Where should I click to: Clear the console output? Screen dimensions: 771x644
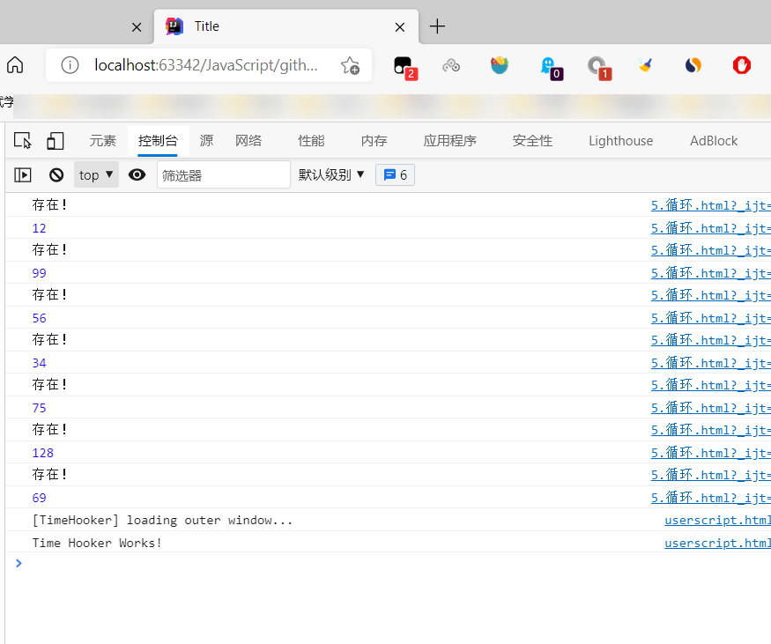tap(56, 175)
